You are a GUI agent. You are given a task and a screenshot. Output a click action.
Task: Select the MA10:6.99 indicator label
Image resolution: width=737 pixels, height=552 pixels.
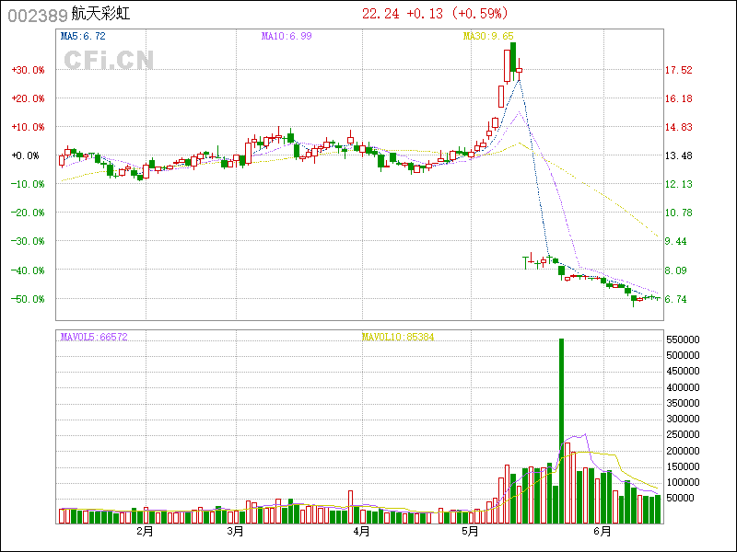(x=287, y=36)
